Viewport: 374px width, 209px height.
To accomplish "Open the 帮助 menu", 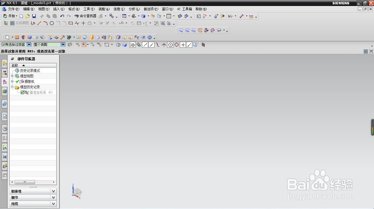I will [x=201, y=9].
